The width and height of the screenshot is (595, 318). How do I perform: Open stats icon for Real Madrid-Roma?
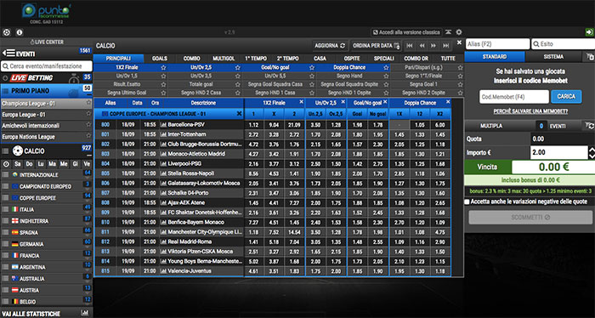163,241
